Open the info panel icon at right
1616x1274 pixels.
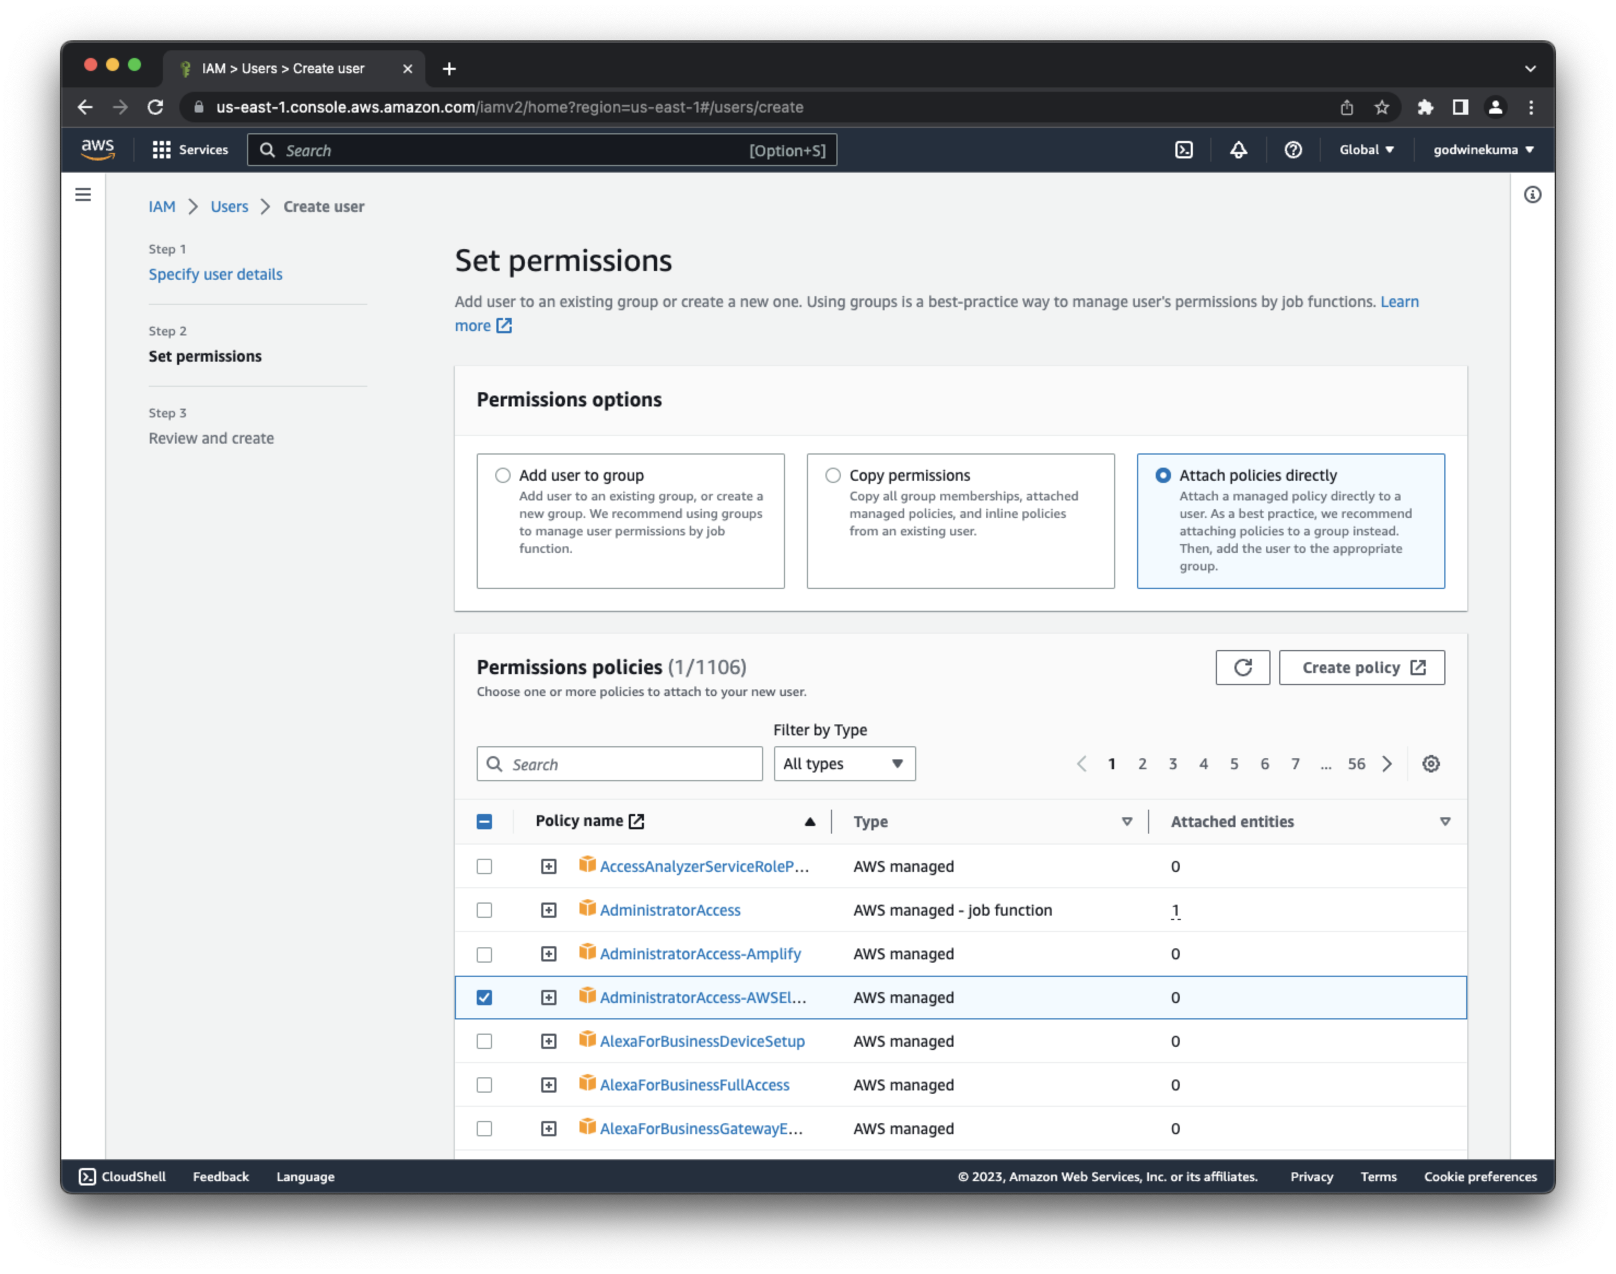pos(1532,194)
